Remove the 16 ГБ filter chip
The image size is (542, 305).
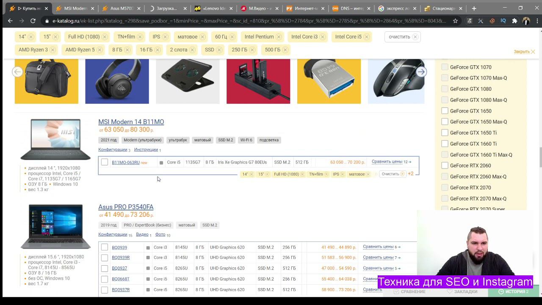158,50
